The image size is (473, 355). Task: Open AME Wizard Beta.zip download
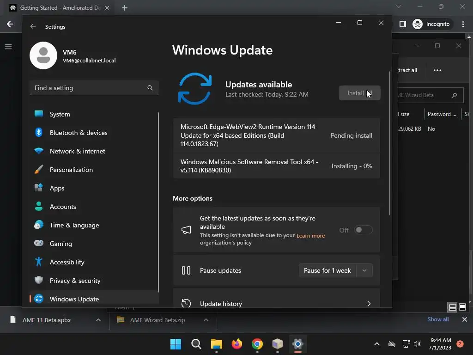point(157,320)
